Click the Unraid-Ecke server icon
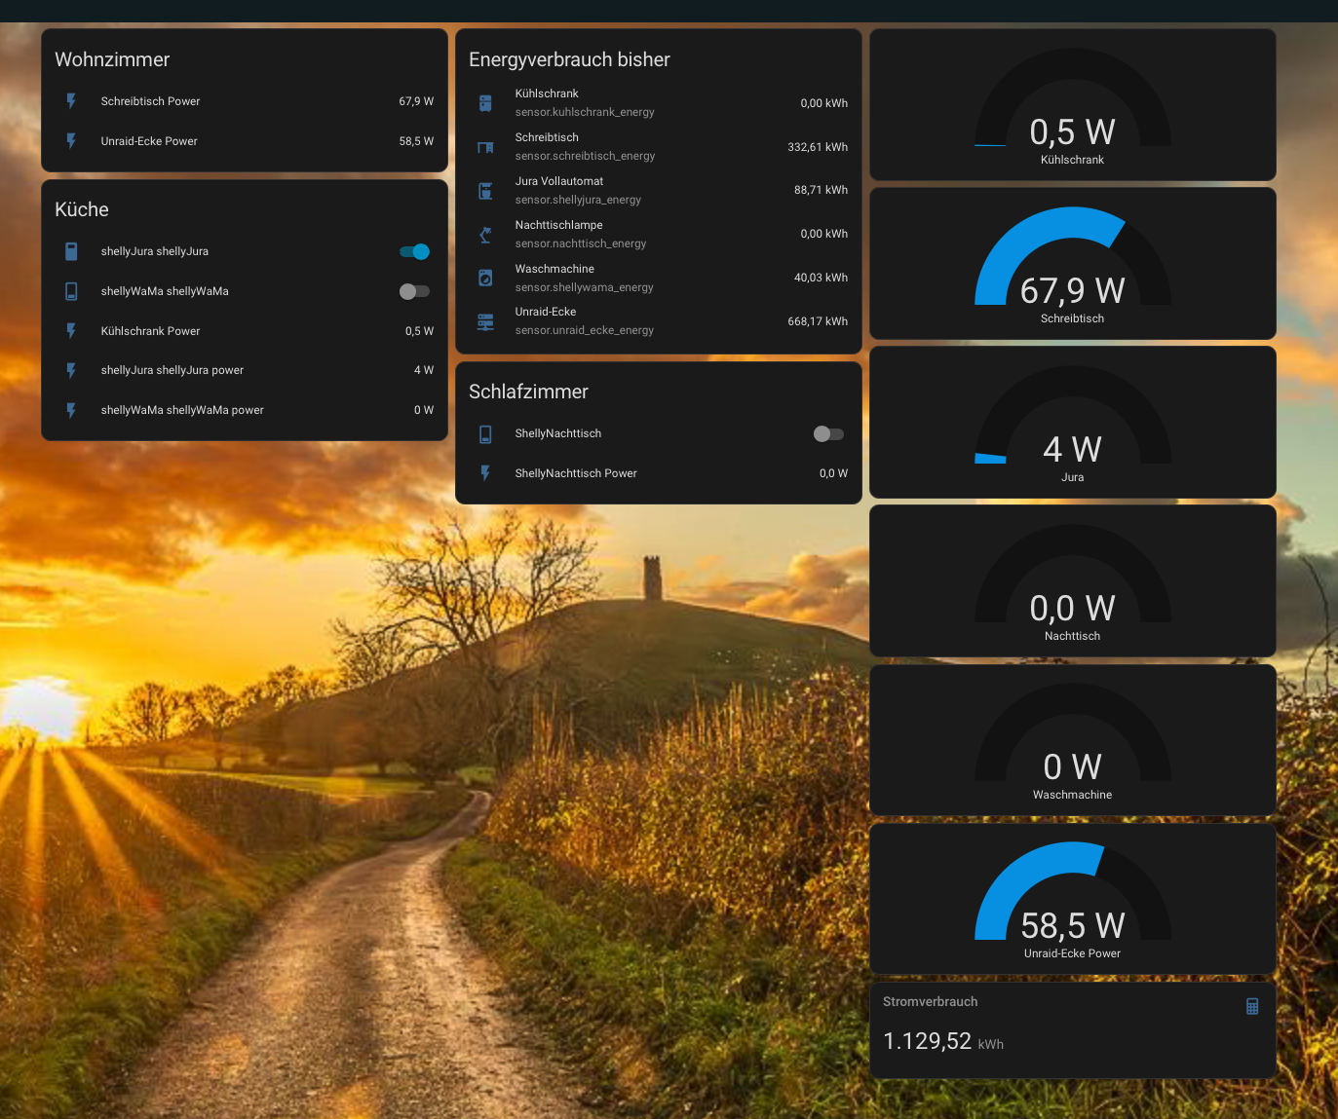The height and width of the screenshot is (1119, 1338). tap(485, 321)
